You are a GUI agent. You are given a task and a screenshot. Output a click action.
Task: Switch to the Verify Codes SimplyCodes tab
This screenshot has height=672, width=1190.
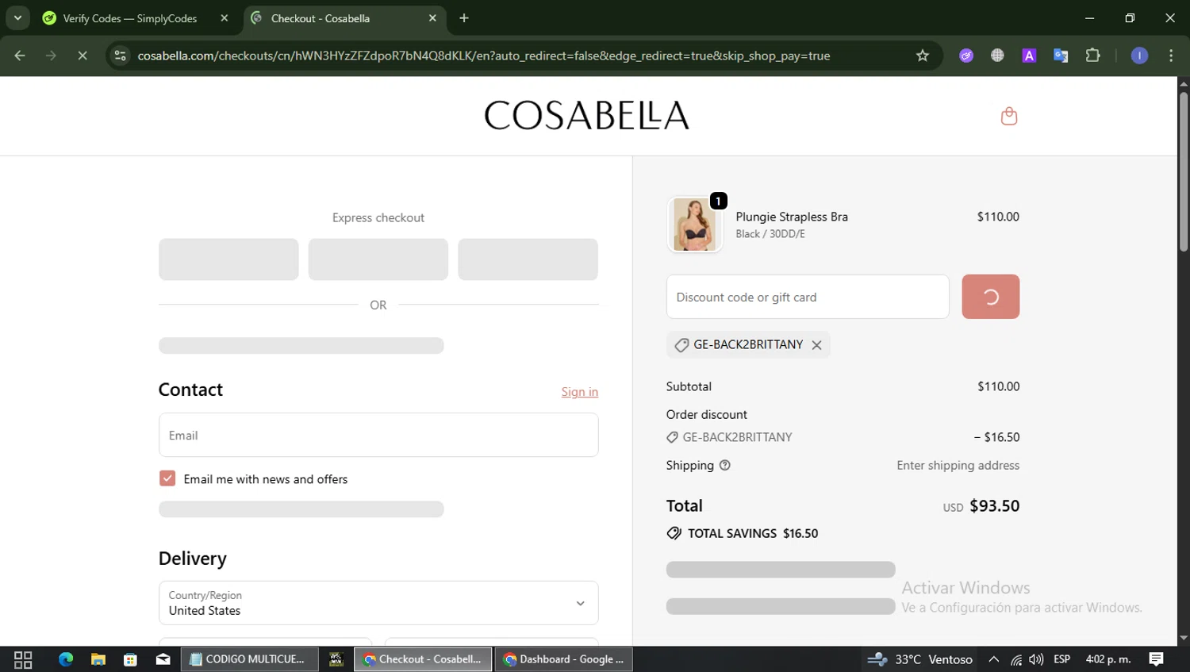tap(129, 18)
